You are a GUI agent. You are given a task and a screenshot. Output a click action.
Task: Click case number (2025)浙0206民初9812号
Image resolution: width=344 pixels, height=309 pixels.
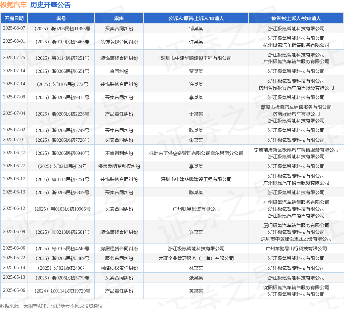(x=62, y=98)
